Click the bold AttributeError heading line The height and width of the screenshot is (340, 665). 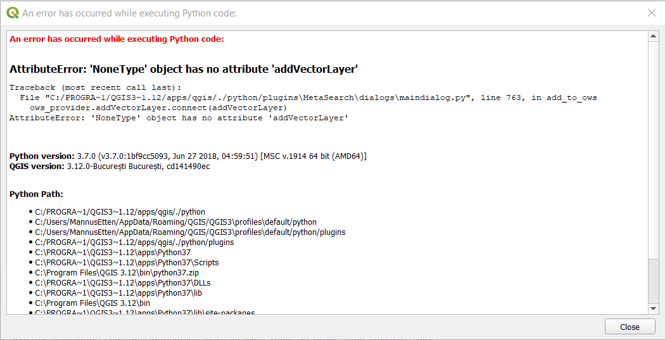184,69
